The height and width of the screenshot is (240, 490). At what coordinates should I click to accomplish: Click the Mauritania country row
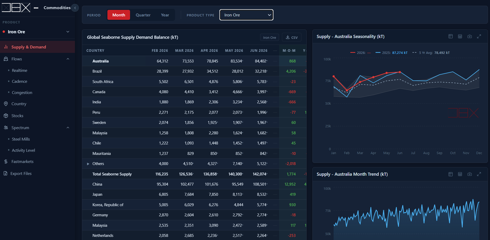tap(194, 153)
